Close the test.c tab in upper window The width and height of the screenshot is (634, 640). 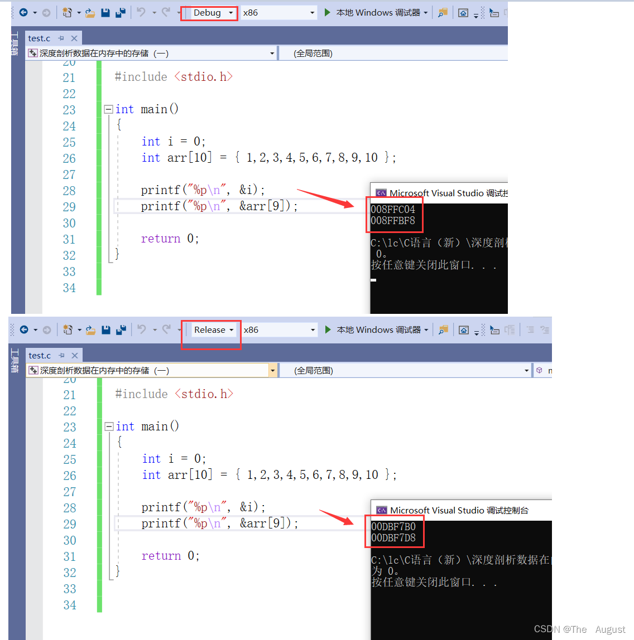74,38
